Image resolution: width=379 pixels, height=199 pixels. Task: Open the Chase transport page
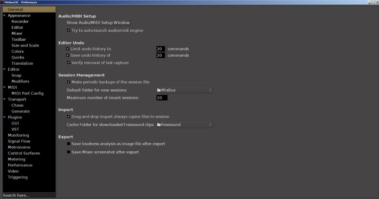tap(17, 105)
